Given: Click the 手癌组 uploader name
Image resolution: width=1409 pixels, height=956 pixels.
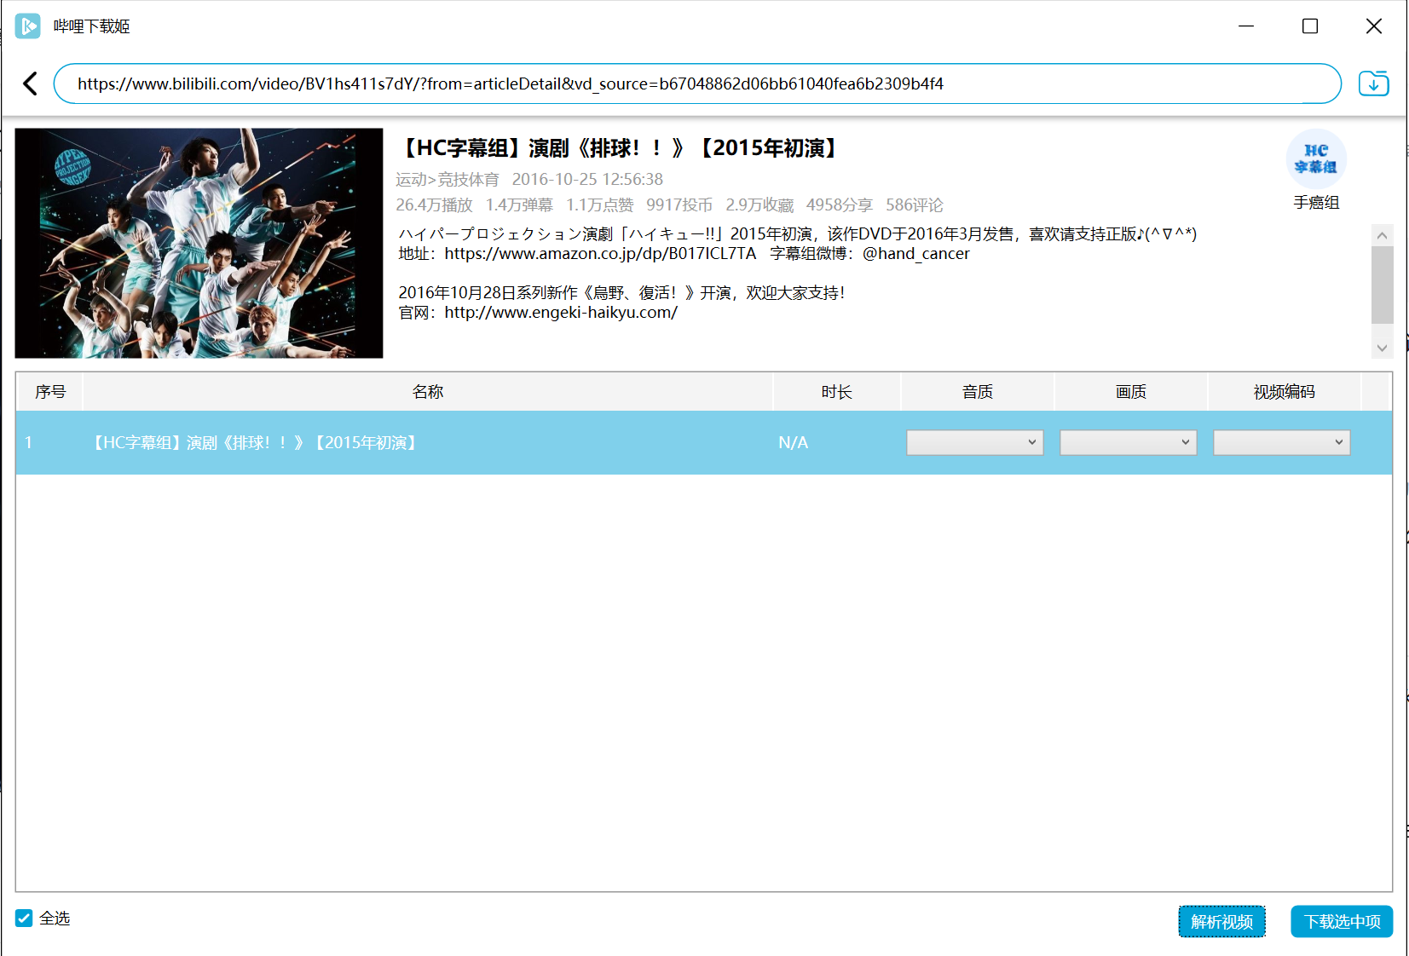Looking at the screenshot, I should coord(1316,203).
